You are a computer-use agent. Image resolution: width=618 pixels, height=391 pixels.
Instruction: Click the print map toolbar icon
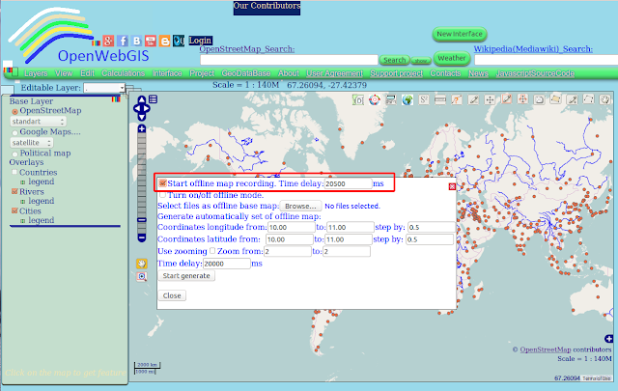(391, 100)
